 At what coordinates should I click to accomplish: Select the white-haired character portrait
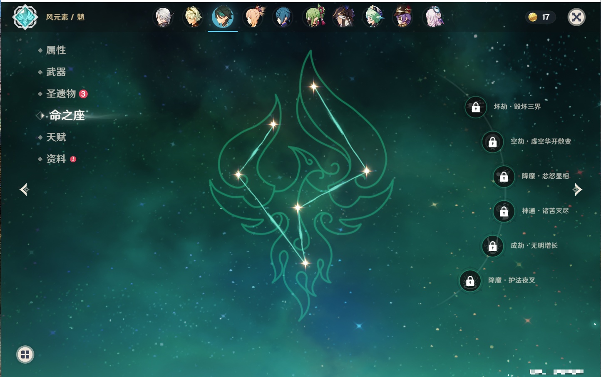163,17
